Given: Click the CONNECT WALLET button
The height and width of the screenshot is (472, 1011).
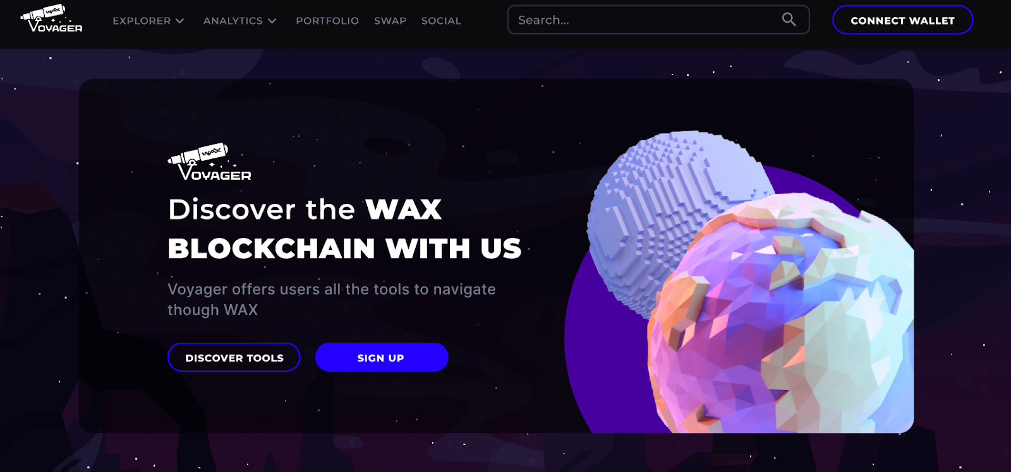Looking at the screenshot, I should click(x=902, y=20).
